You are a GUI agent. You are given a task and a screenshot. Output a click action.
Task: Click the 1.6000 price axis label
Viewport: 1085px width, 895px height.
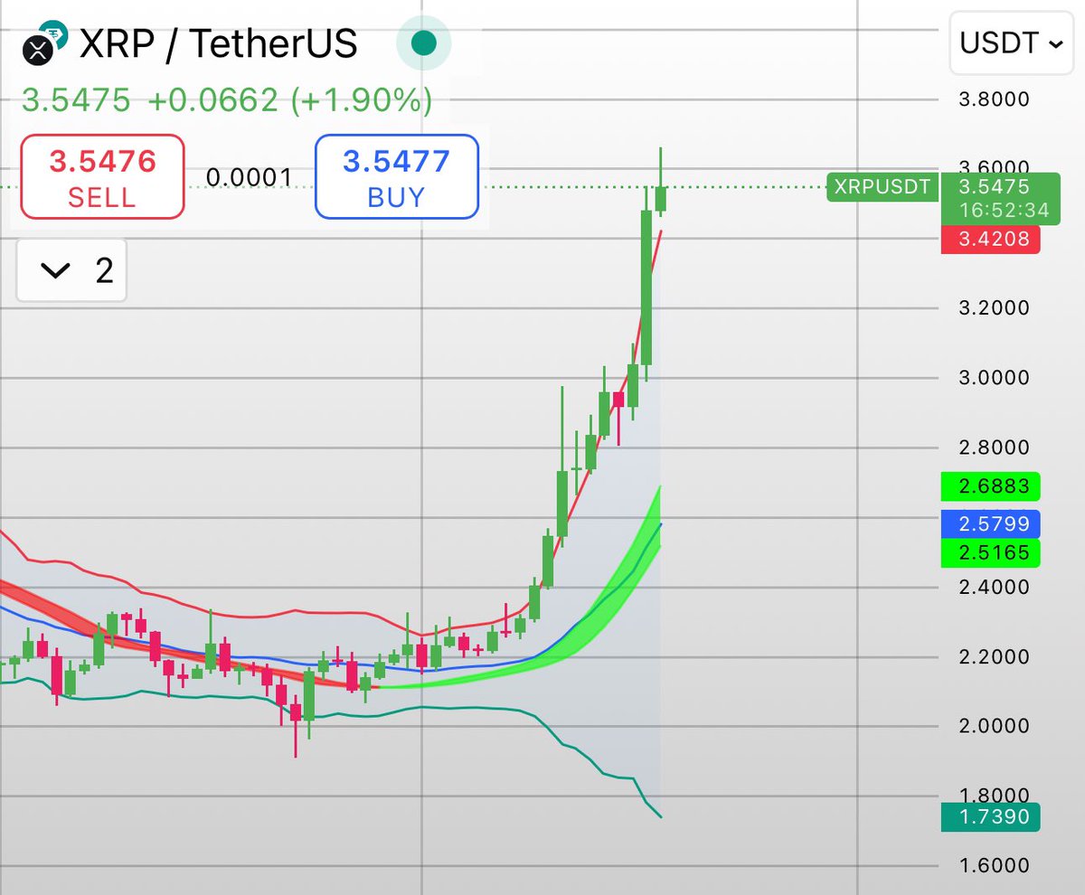pos(993,865)
